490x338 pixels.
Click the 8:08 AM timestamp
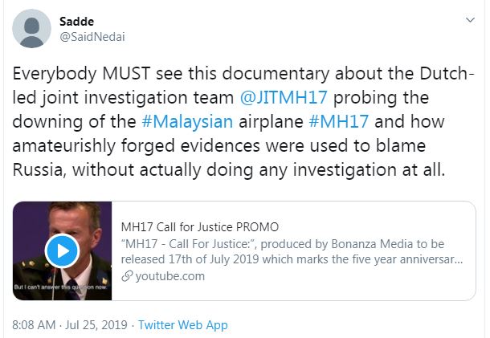pos(35,325)
